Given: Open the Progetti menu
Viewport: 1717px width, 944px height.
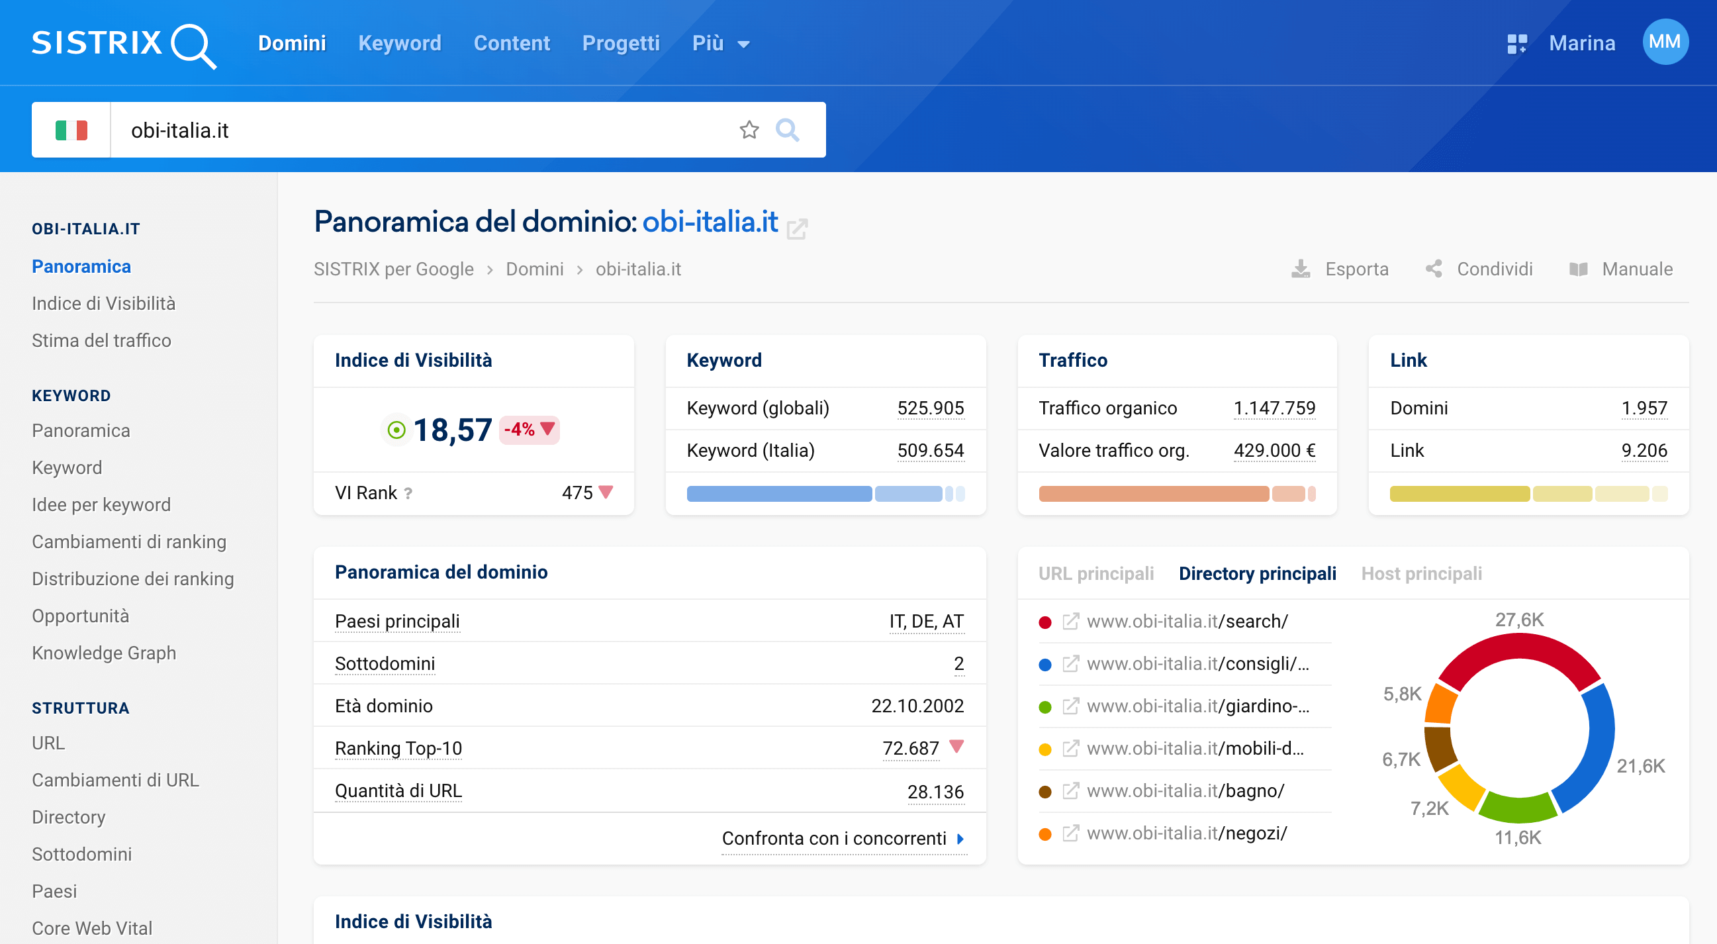Looking at the screenshot, I should click(622, 43).
